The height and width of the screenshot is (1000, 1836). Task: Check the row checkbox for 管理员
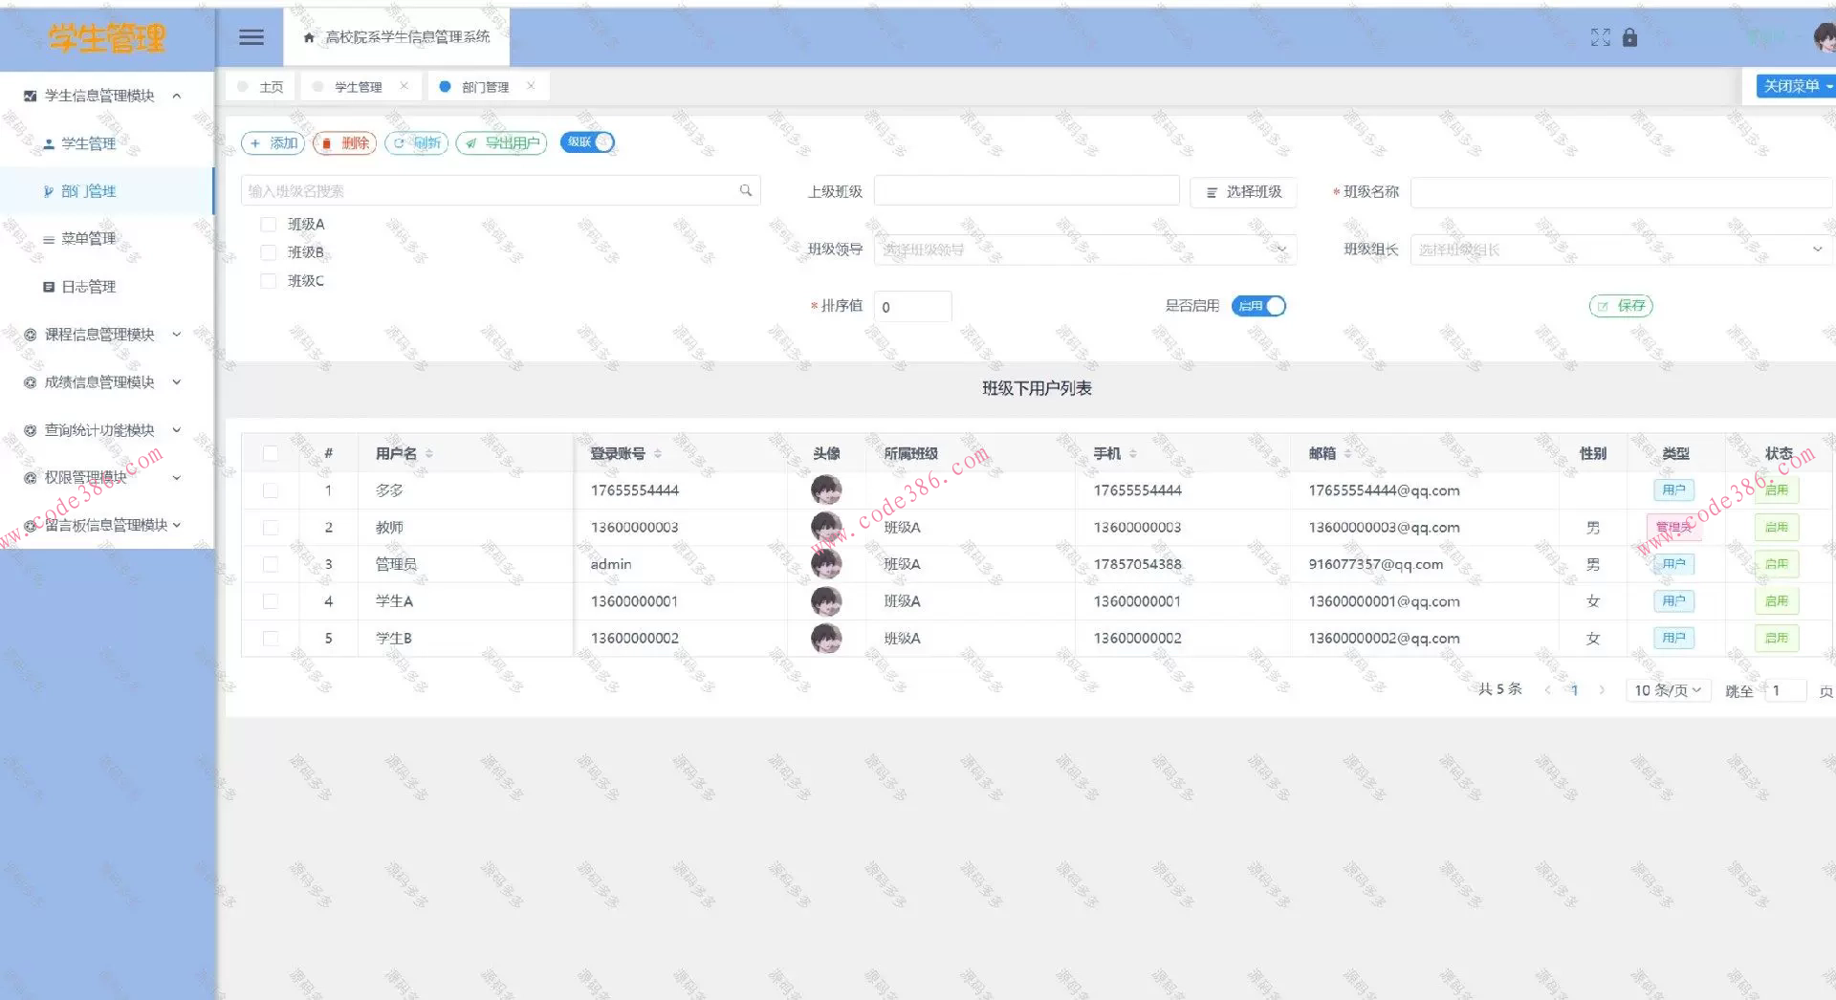coord(271,564)
